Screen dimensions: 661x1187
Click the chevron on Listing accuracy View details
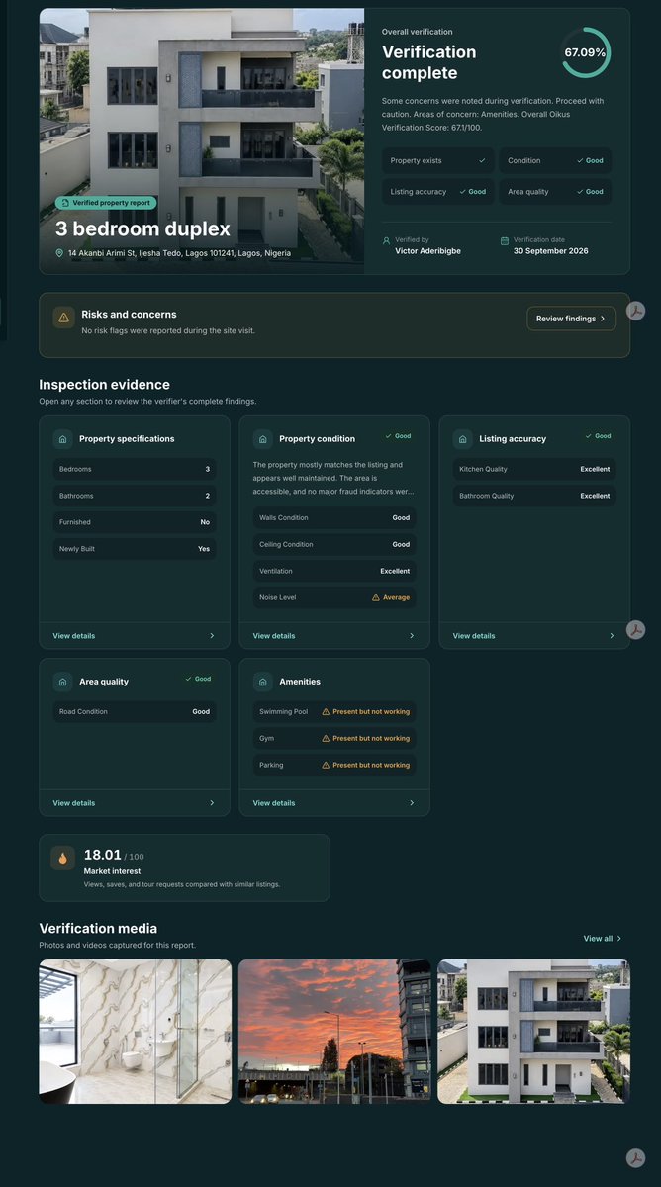[x=612, y=636]
